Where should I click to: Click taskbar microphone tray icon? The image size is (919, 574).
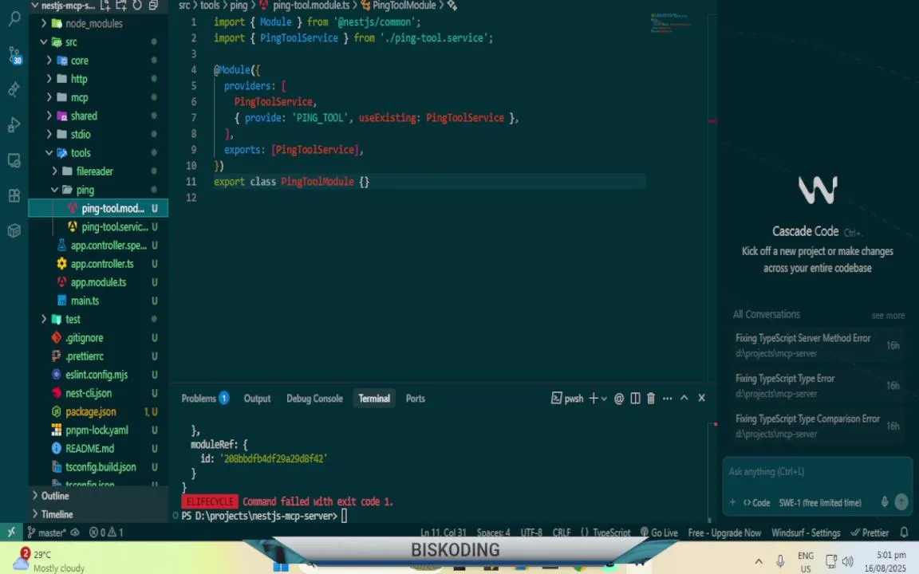[x=780, y=561]
